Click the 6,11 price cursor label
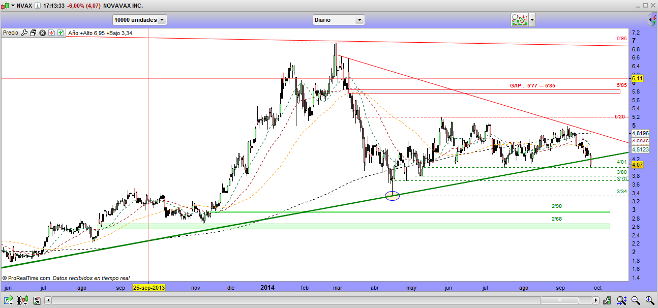Viewport: 658px width, 308px height. [x=637, y=79]
